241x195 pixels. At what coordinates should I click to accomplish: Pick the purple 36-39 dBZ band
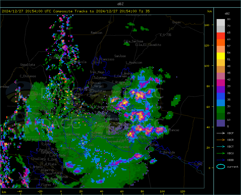click(221, 90)
